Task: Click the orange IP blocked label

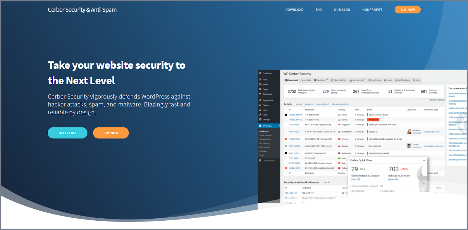Action: coord(374,120)
